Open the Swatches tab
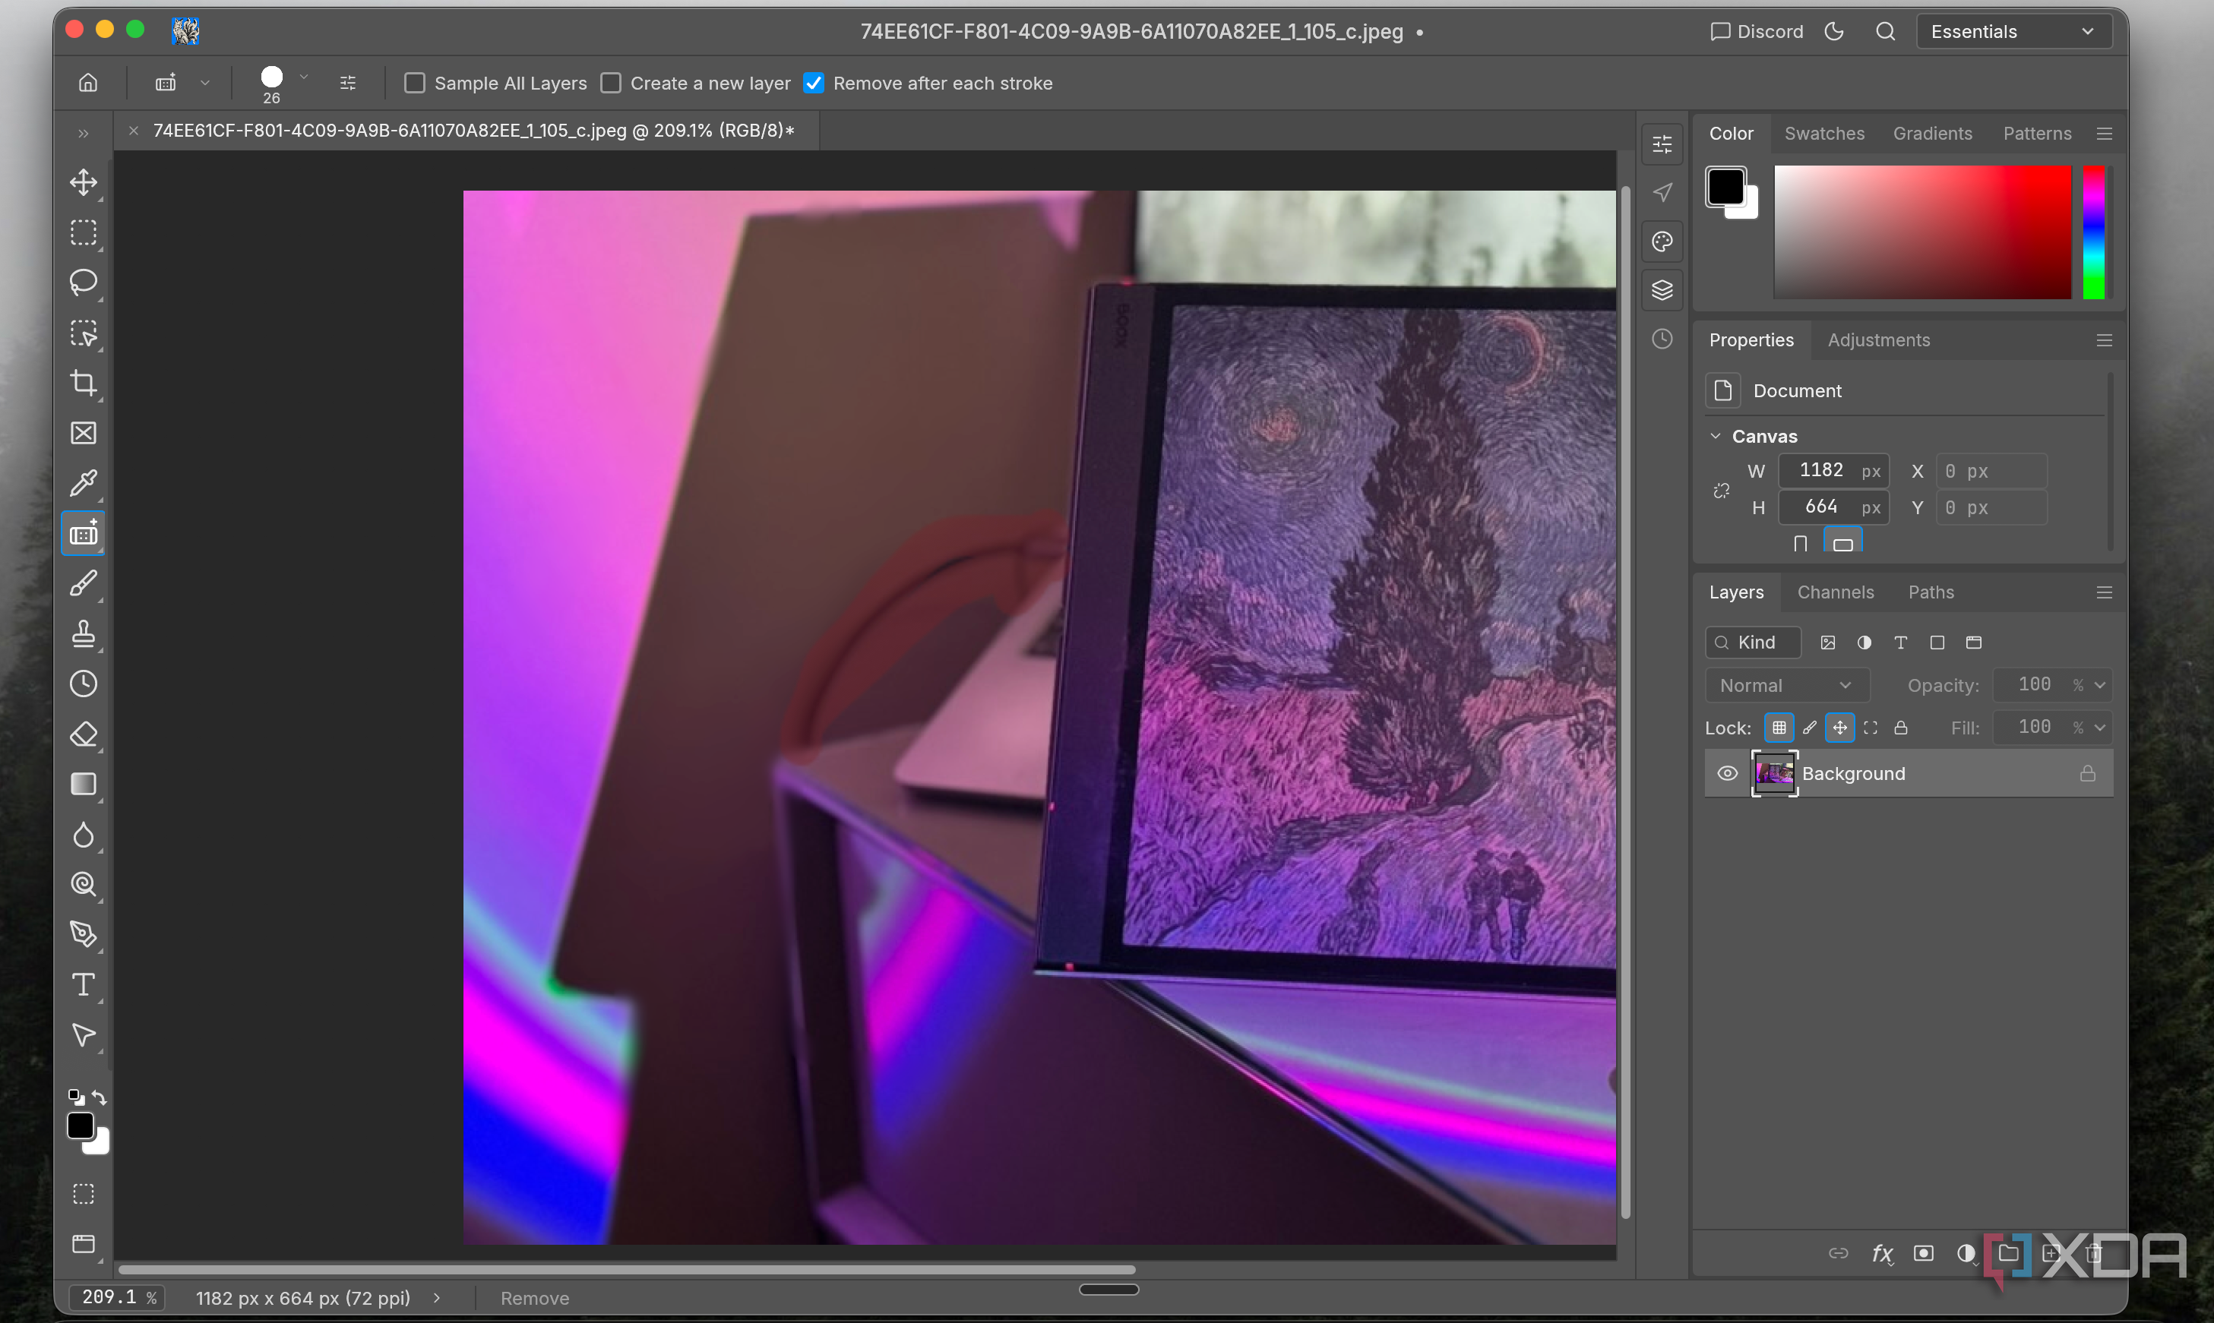This screenshot has height=1323, width=2214. click(x=1824, y=134)
